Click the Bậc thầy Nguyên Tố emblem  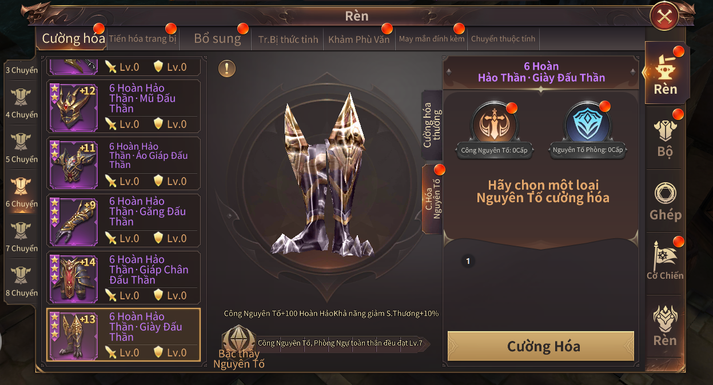238,346
